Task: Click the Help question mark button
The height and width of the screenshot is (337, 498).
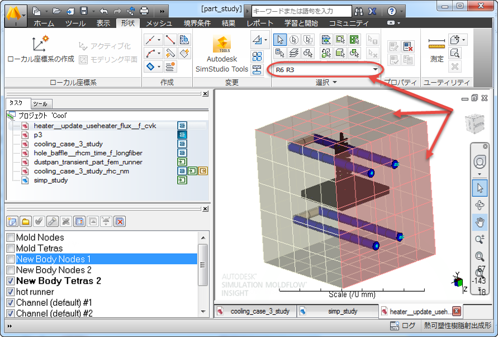Action: click(392, 11)
